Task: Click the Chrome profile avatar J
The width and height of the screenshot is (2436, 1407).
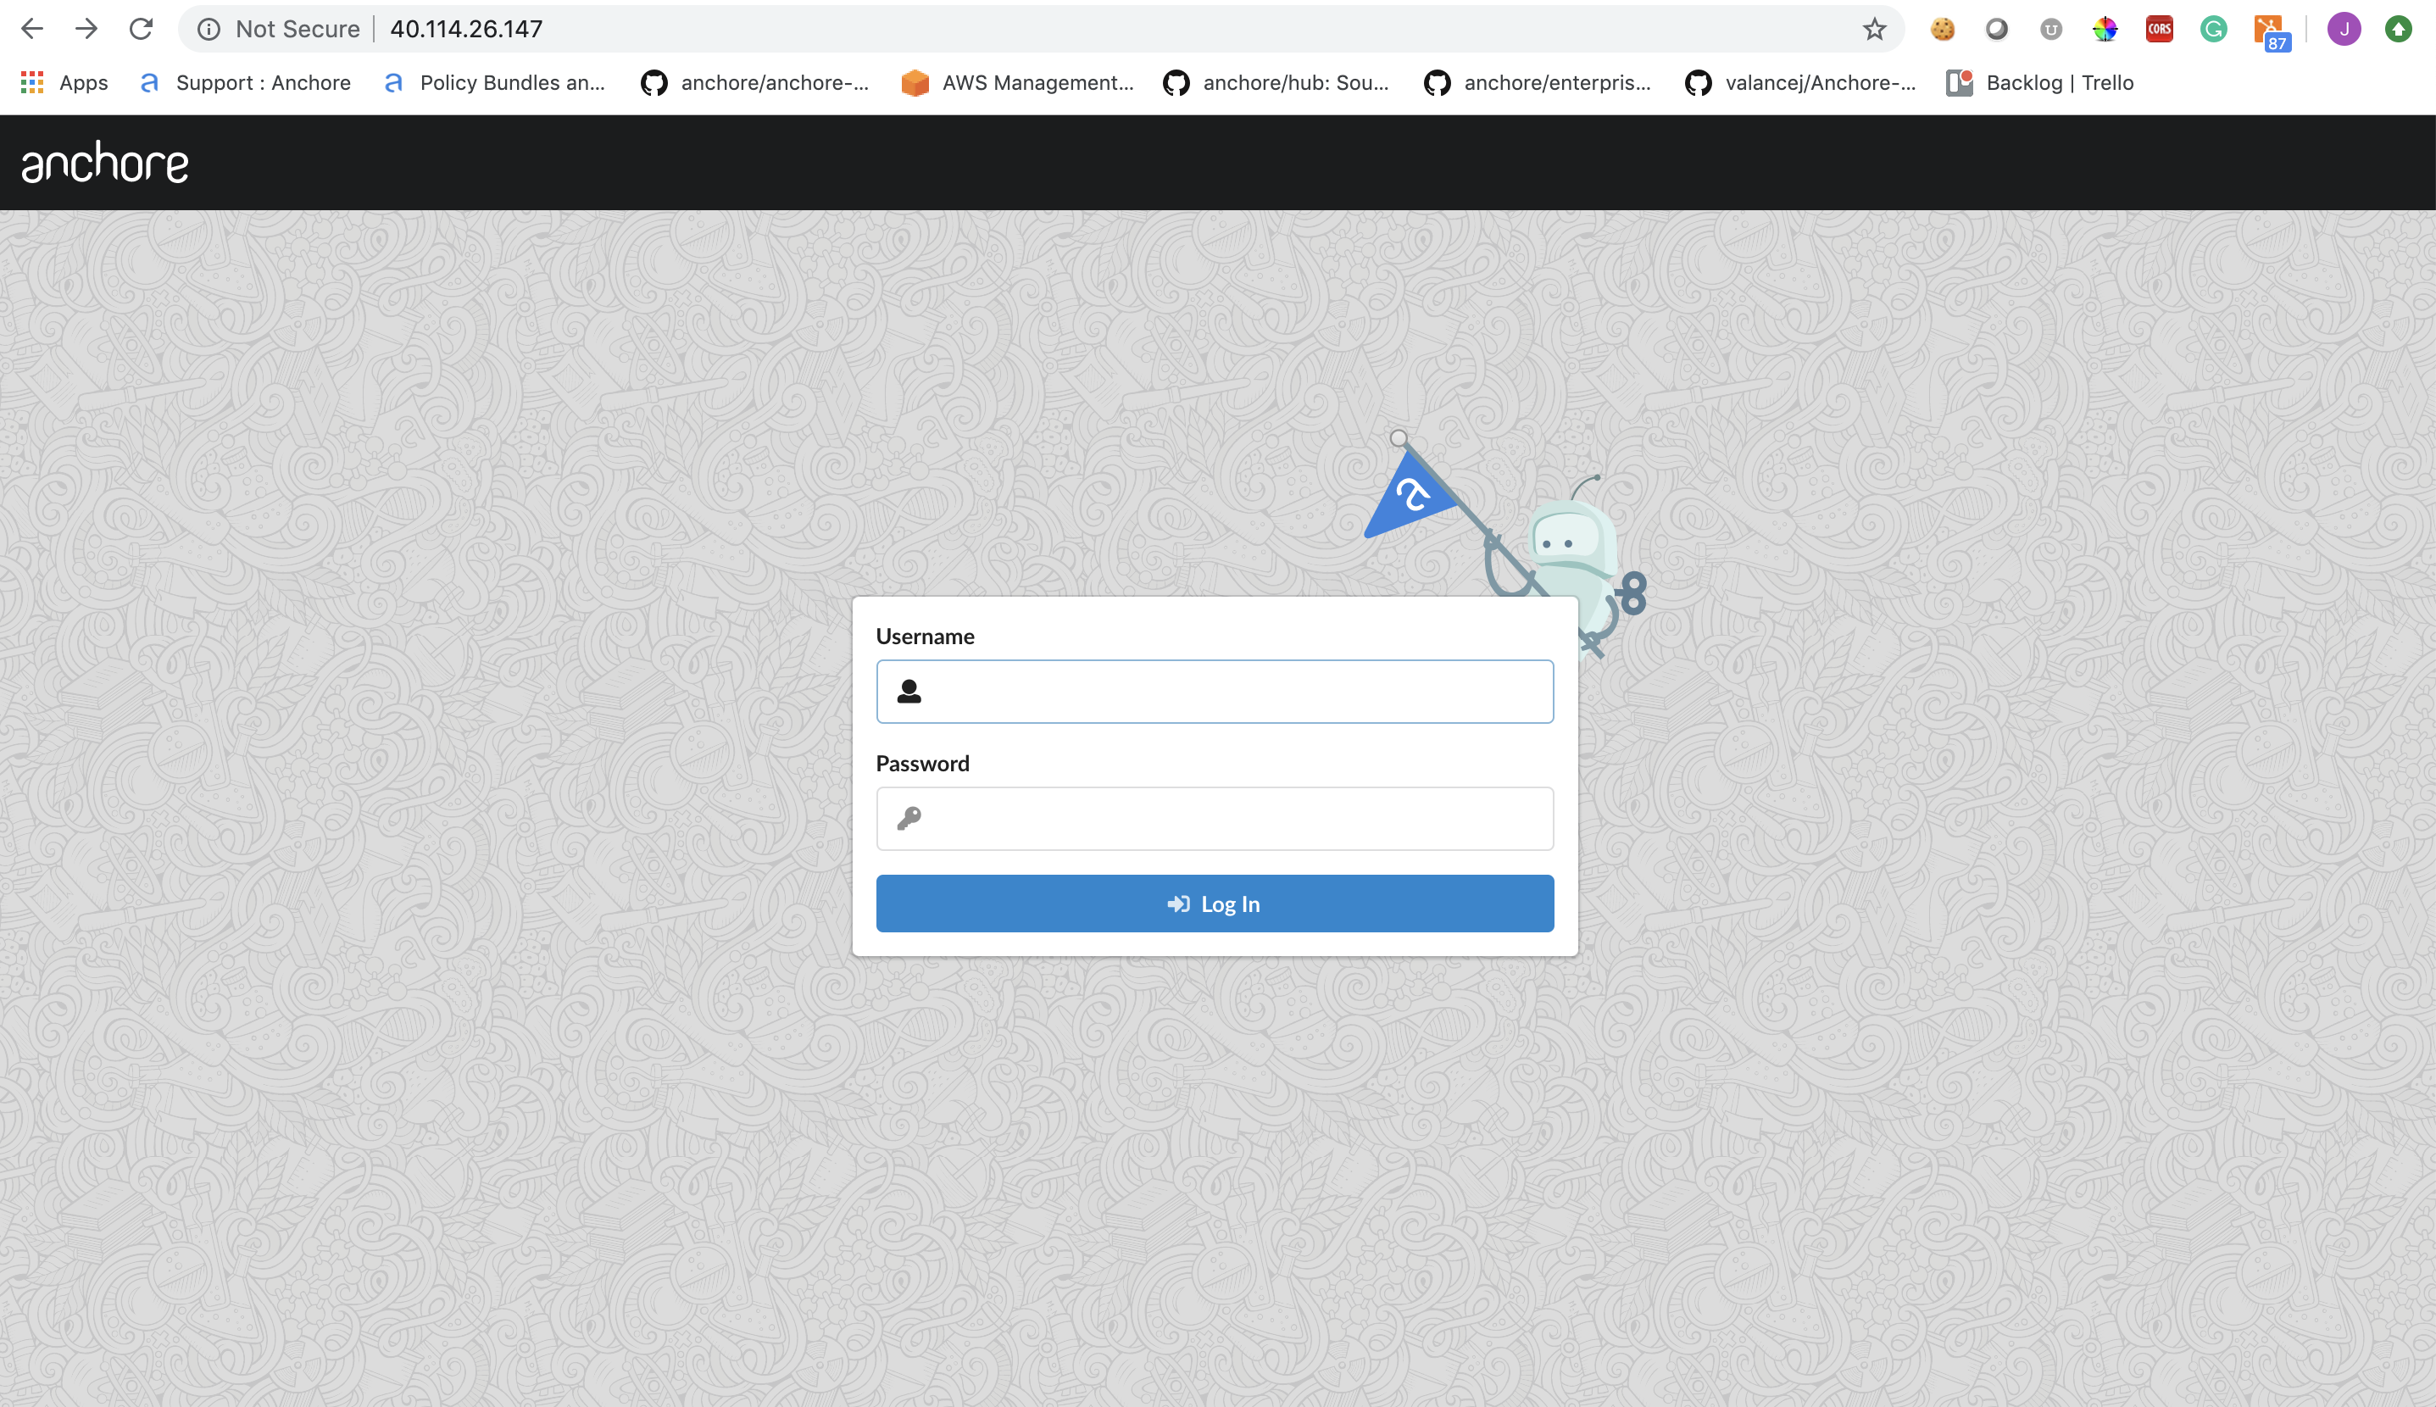Action: [x=2344, y=28]
